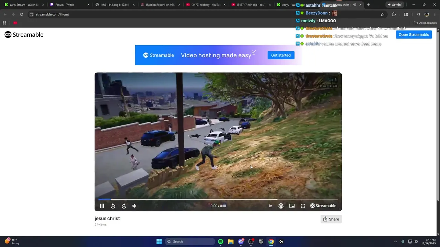This screenshot has width=440, height=247.
Task: Open All Bookmarks folder
Action: click(425, 23)
